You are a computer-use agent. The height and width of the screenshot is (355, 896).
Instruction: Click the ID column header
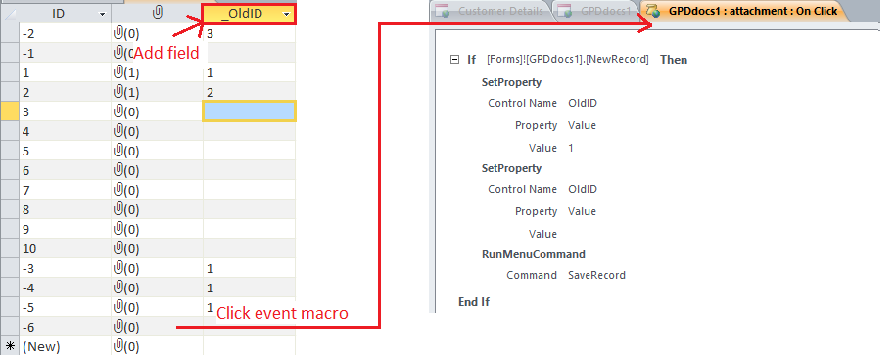click(x=66, y=14)
